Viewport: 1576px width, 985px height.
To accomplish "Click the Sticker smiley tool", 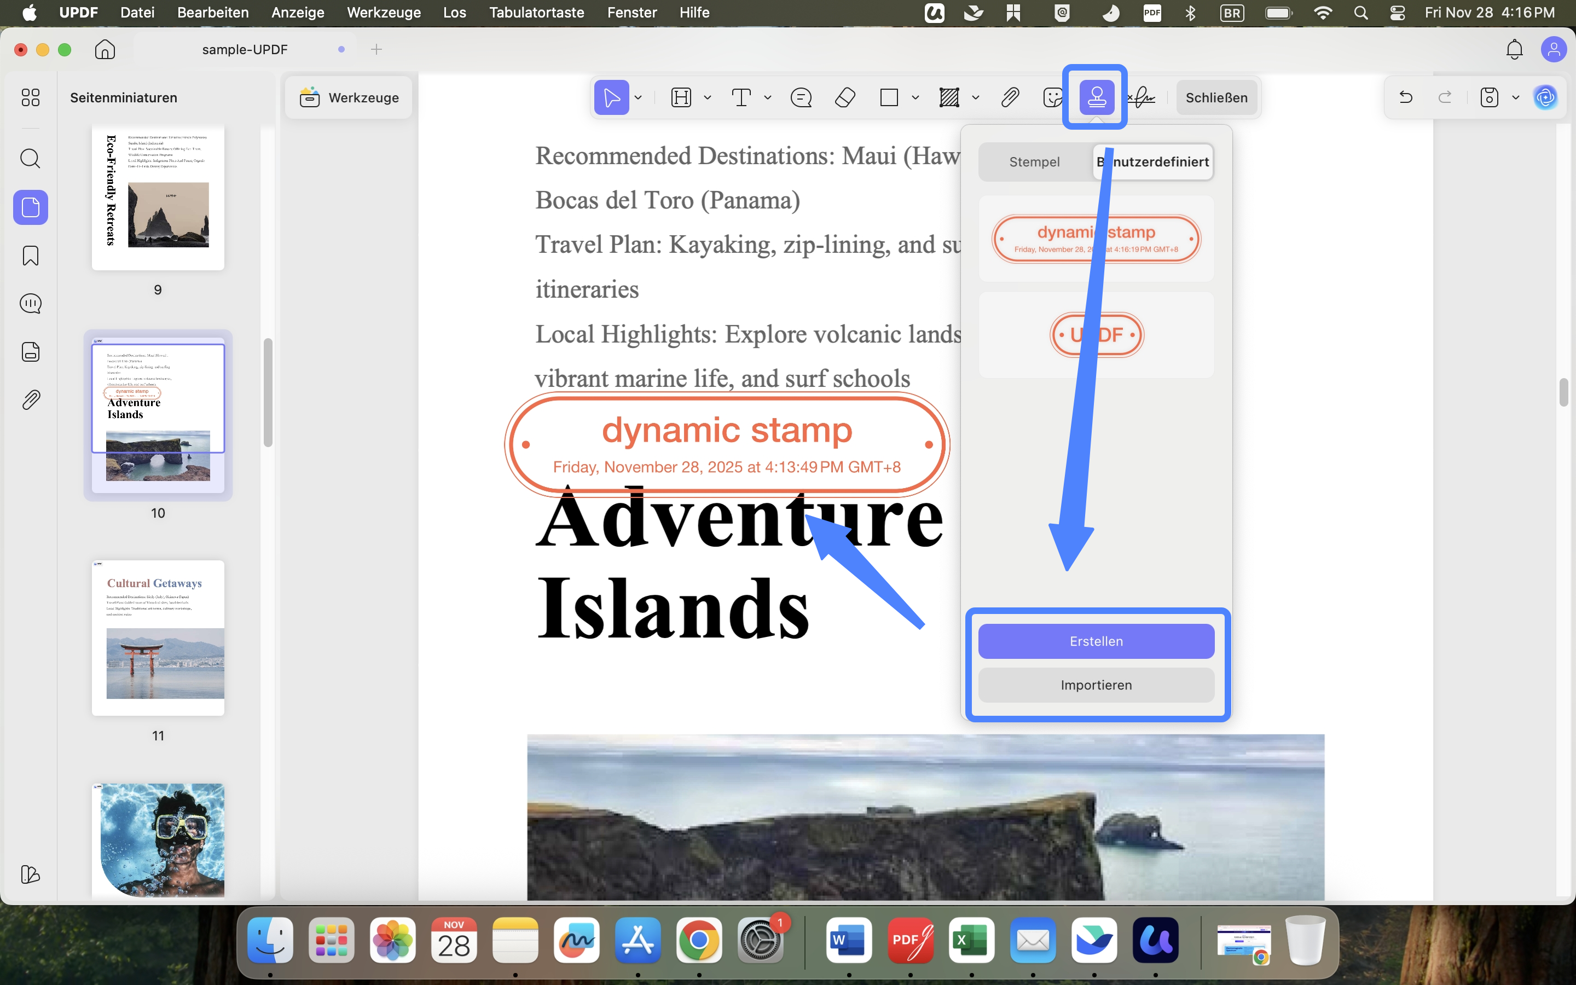I will (1052, 97).
